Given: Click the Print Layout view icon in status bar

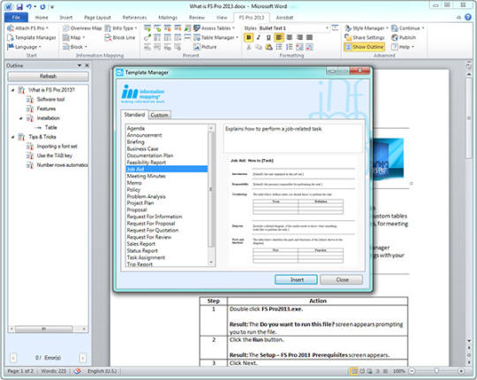Looking at the screenshot, I should 354,371.
